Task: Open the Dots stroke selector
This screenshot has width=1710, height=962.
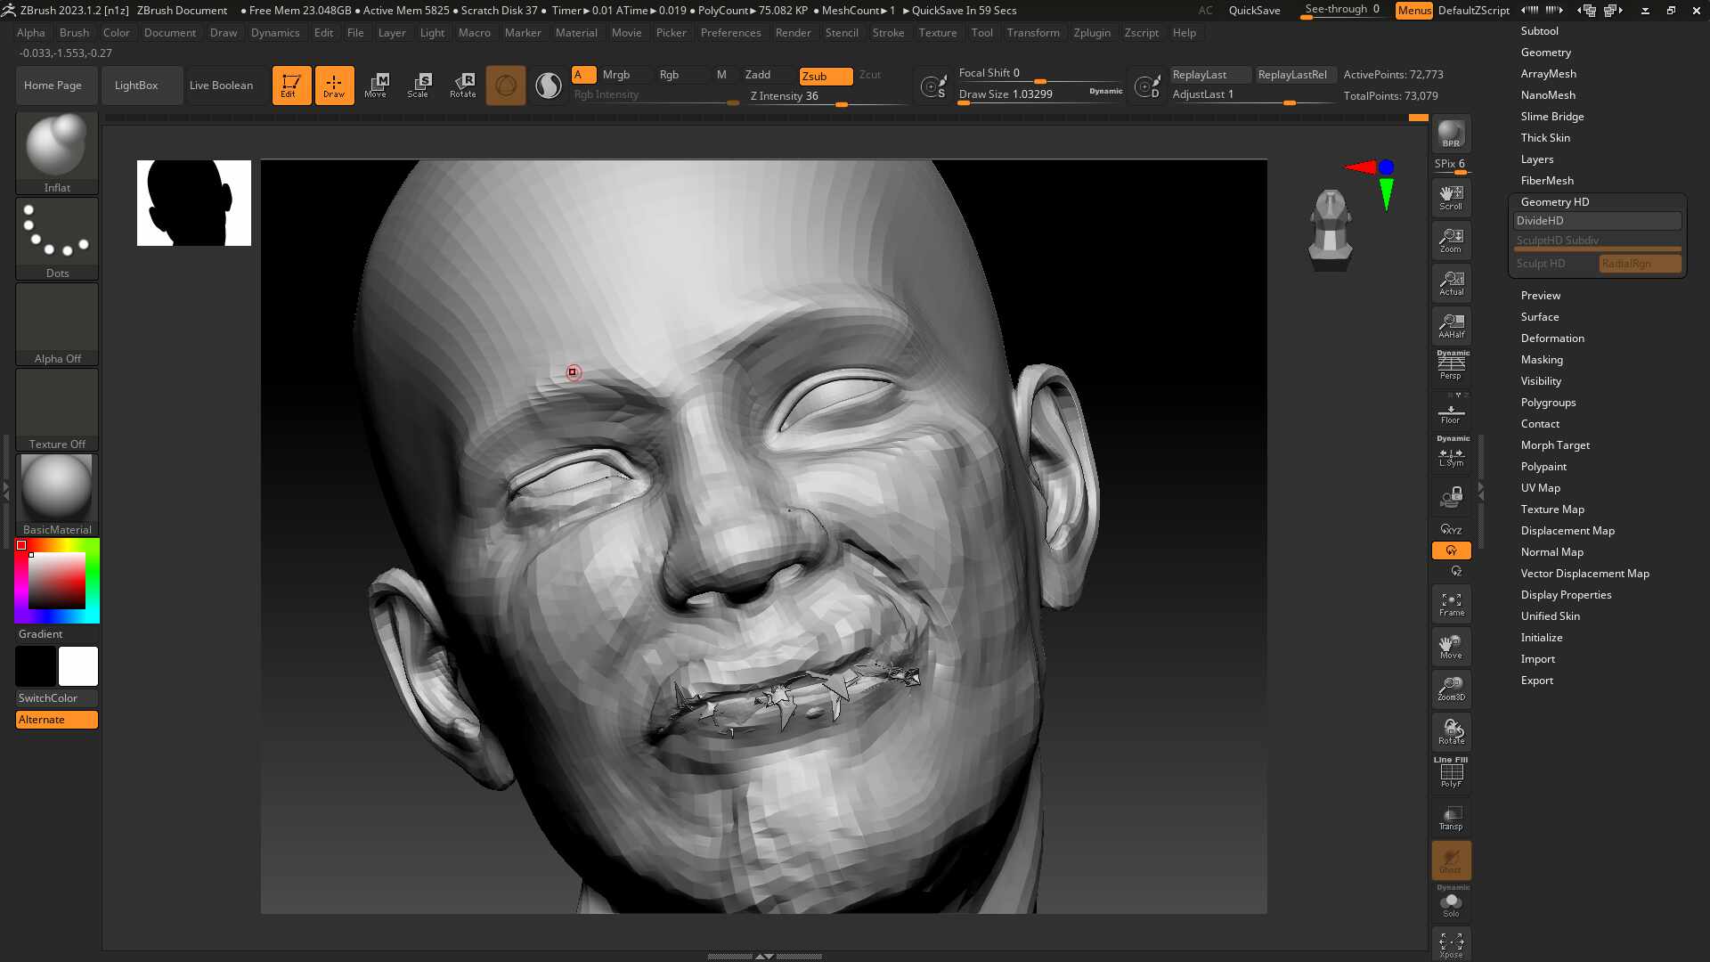Action: pyautogui.click(x=57, y=238)
